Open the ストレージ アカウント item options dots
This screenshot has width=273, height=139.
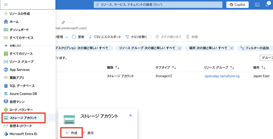(53, 118)
